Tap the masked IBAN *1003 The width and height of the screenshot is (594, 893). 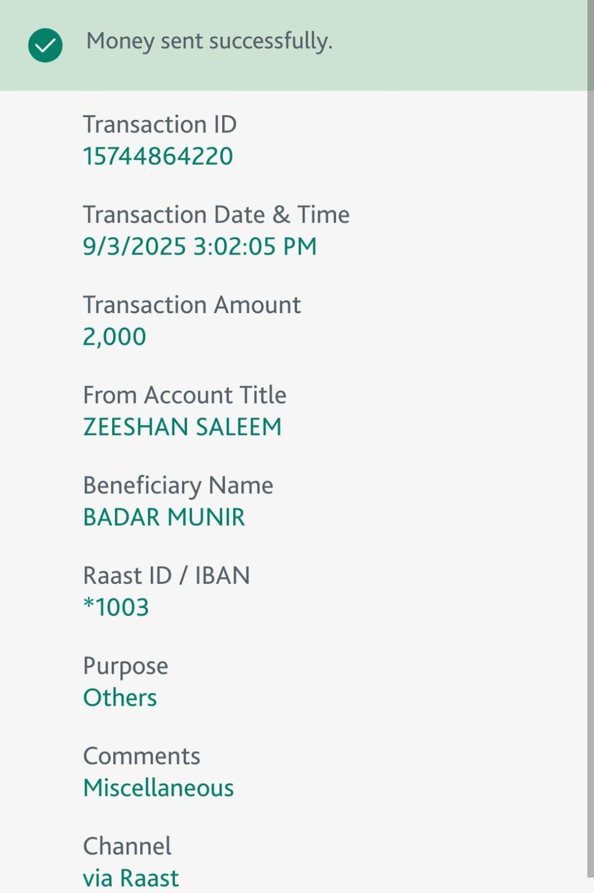116,607
